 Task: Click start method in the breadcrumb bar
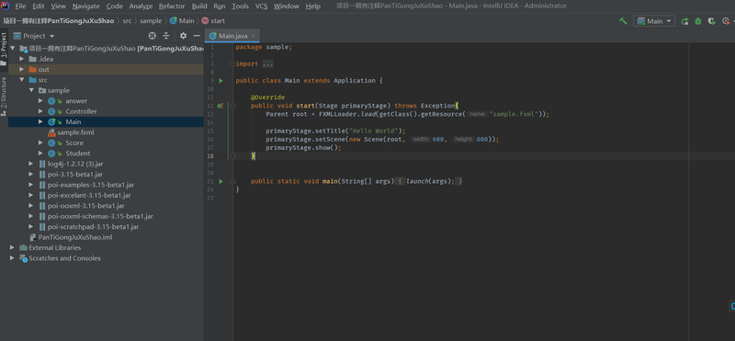(213, 20)
